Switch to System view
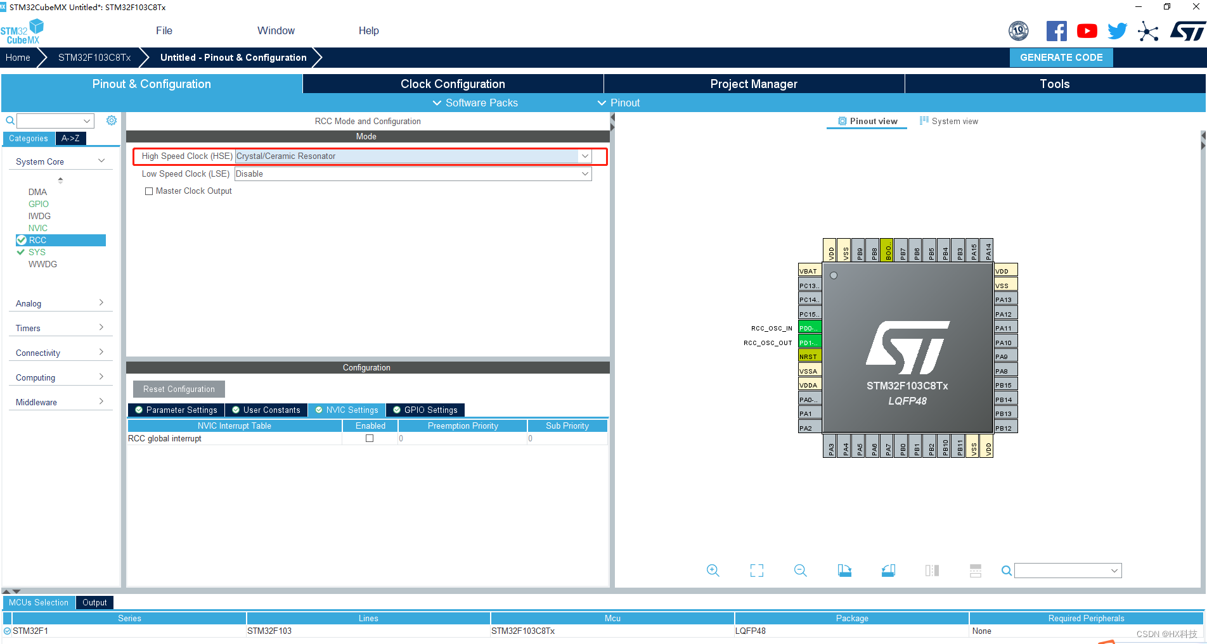This screenshot has width=1207, height=644. click(x=949, y=121)
